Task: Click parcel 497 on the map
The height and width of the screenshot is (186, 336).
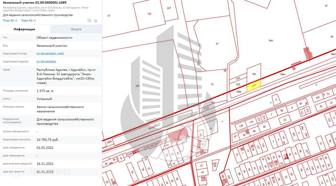Action: tap(137, 86)
